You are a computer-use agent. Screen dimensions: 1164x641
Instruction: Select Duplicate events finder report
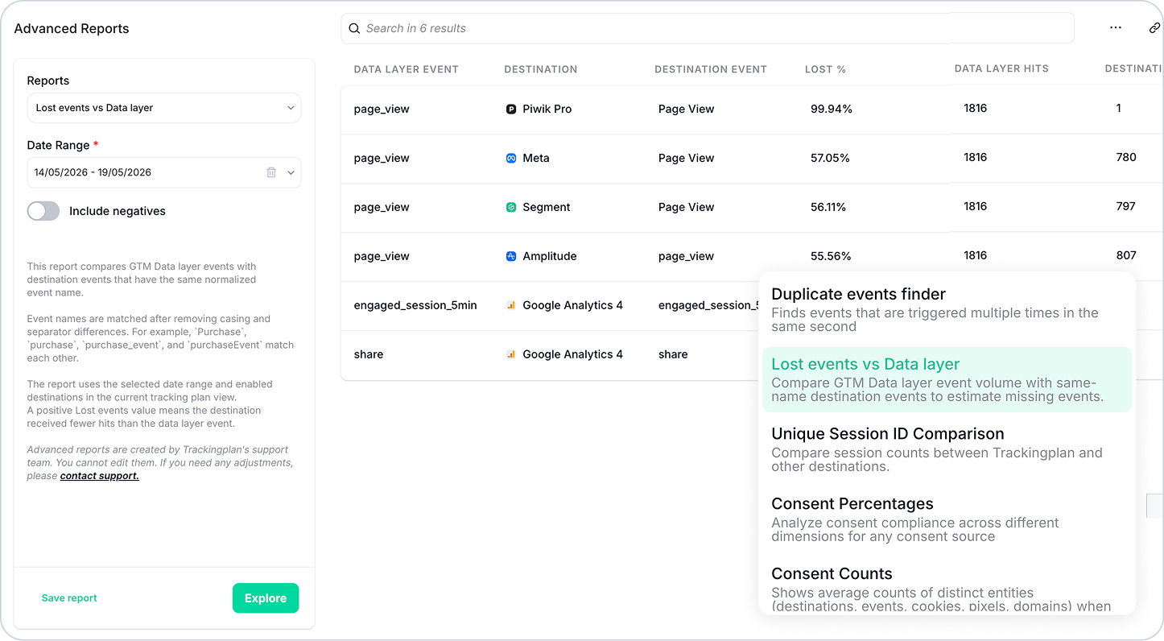(x=947, y=310)
